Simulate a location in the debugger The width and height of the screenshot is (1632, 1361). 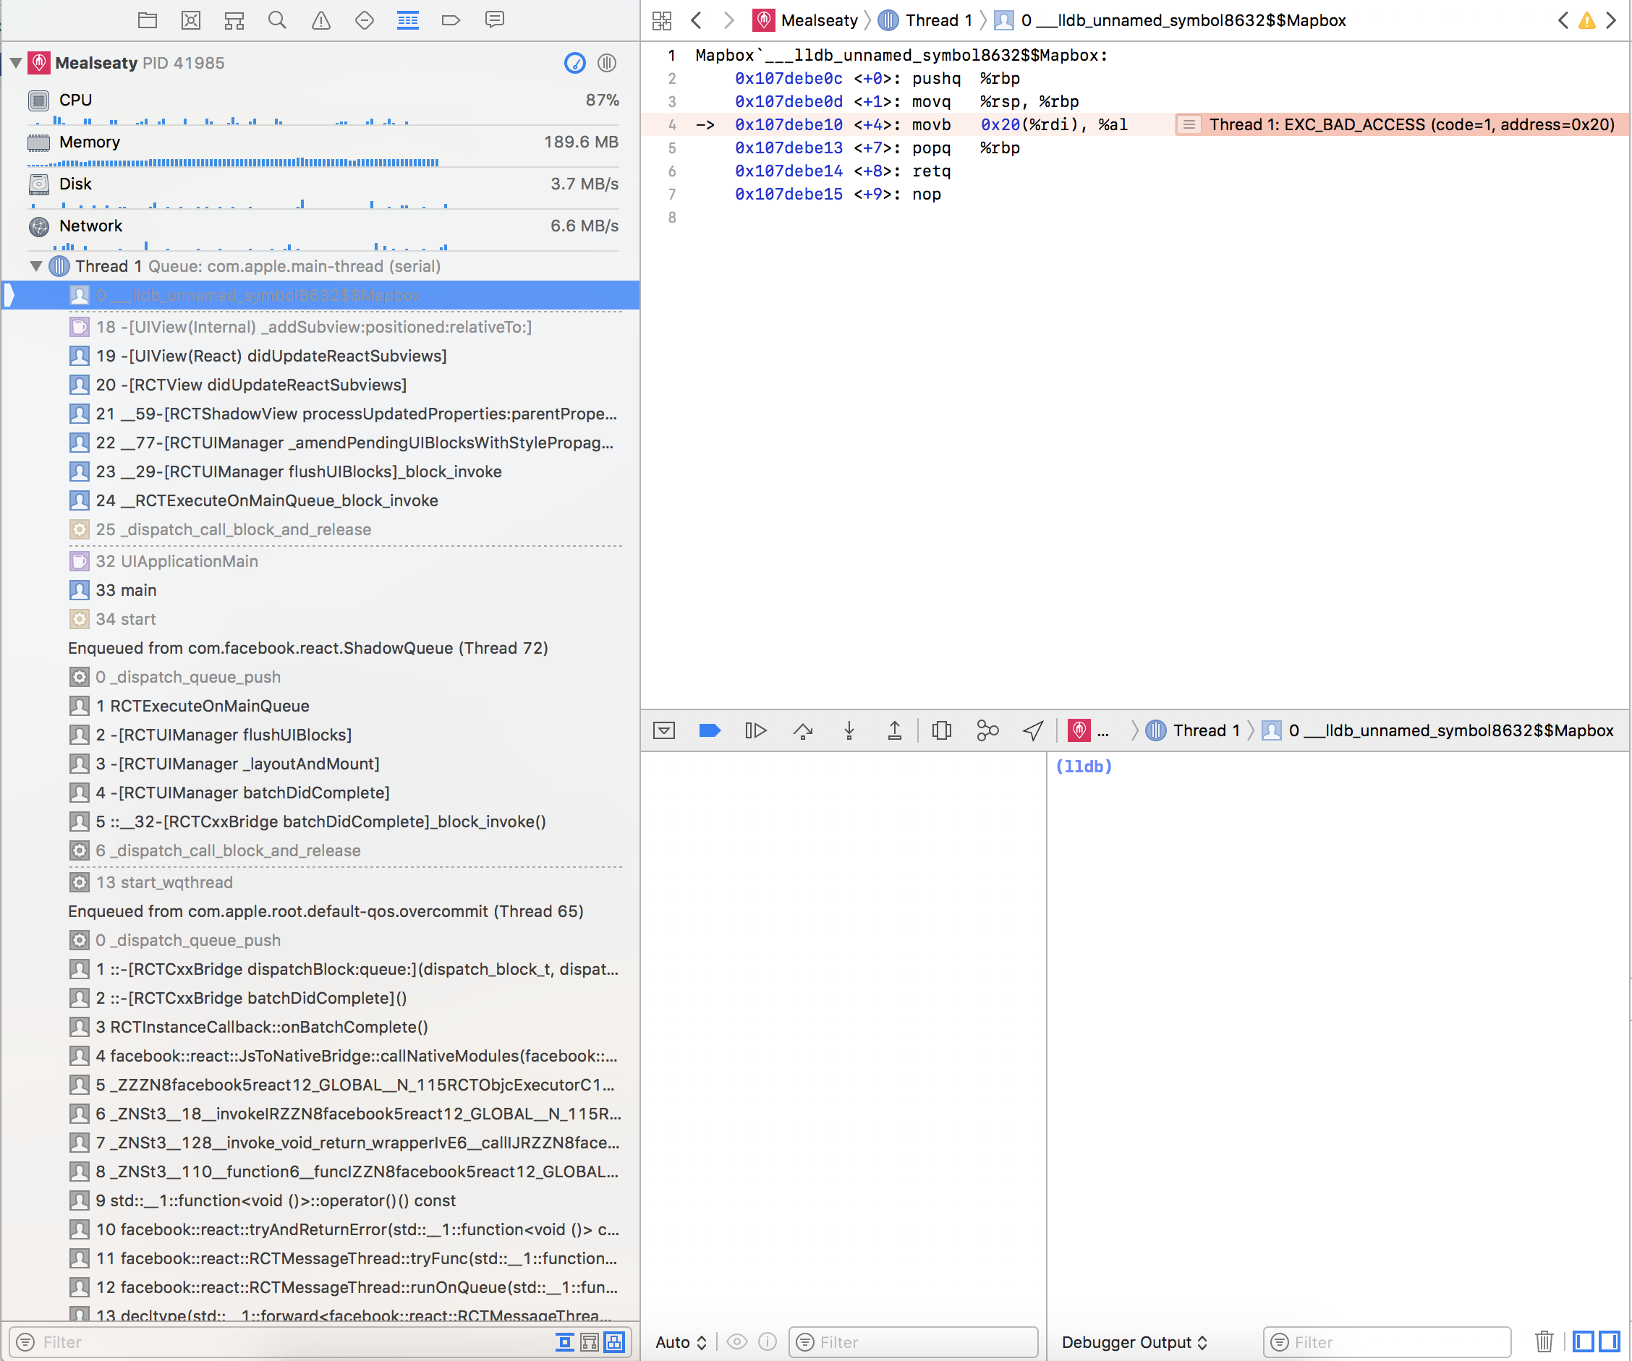[x=1032, y=730]
